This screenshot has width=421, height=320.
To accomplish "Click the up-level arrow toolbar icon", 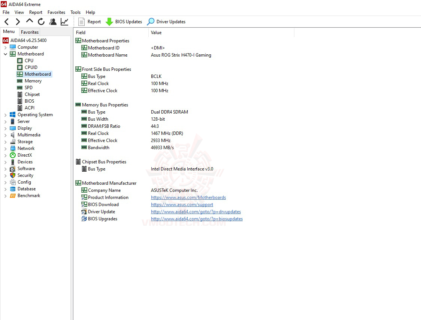I will (30, 21).
